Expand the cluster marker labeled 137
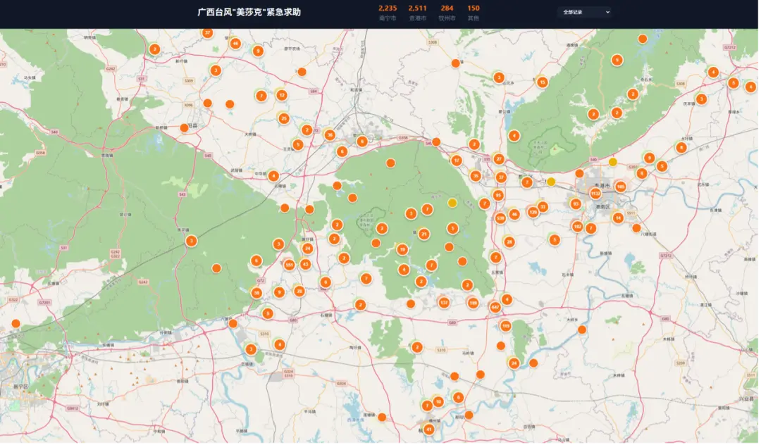The height and width of the screenshot is (445, 761). pyautogui.click(x=445, y=303)
